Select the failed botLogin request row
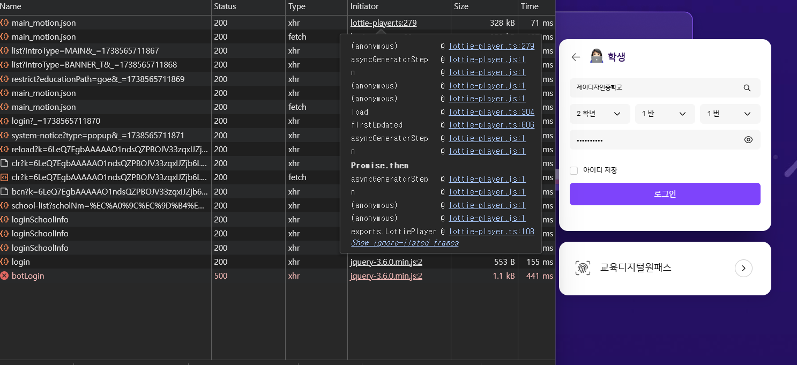The height and width of the screenshot is (365, 797). pyautogui.click(x=107, y=276)
